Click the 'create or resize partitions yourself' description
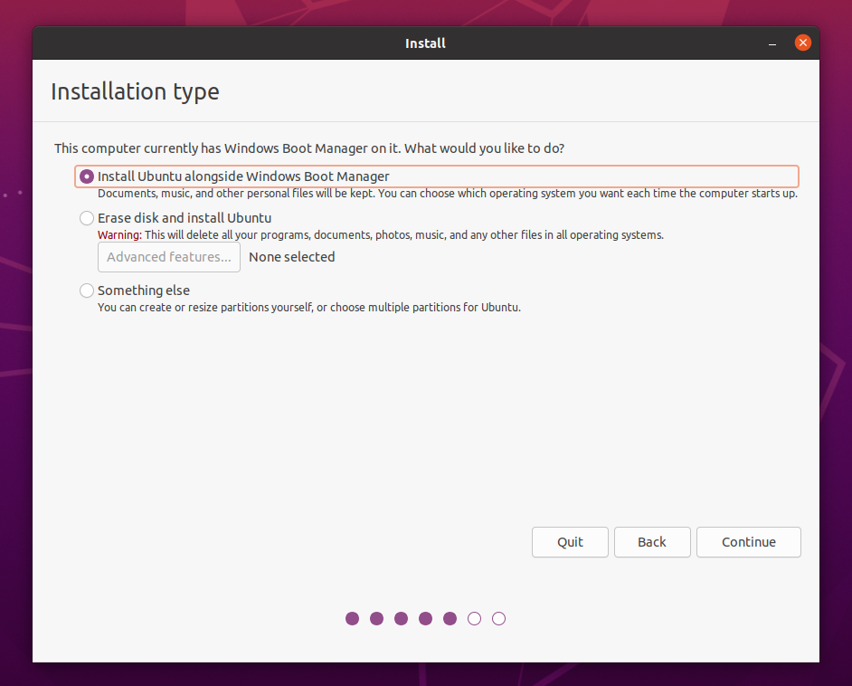The image size is (852, 686). pyautogui.click(x=309, y=307)
